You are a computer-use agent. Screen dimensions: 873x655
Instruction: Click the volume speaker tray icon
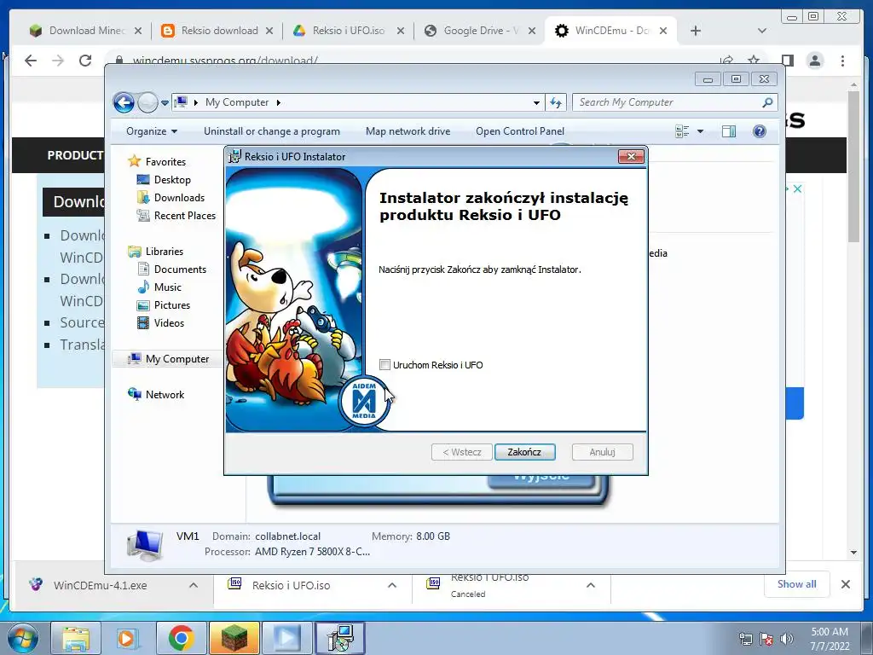(787, 639)
